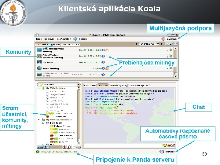Click lock icon on Team Meeting row
Viewport: 220px width, 165px height.
click(x=107, y=68)
